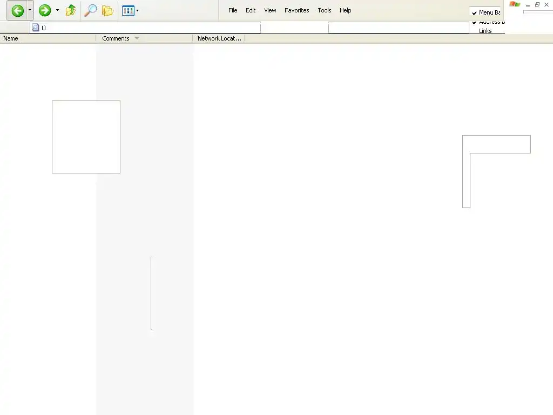Click the Views toolbar icon
Screen dimensions: 553x415
click(128, 11)
